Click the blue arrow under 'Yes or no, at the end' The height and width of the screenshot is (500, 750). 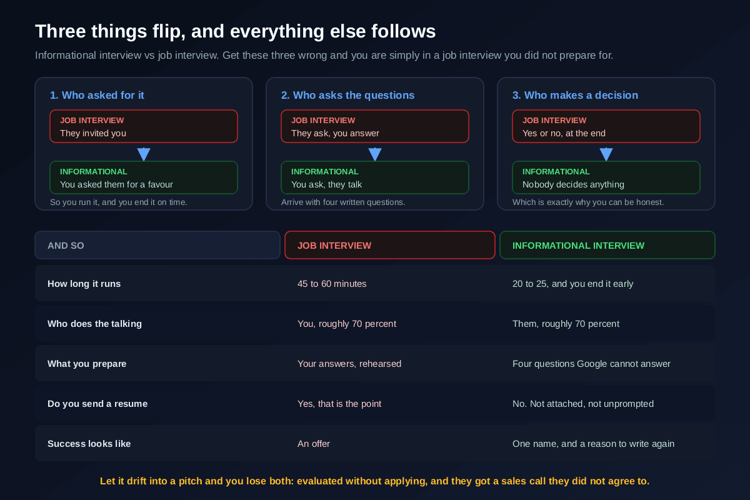[x=606, y=154]
